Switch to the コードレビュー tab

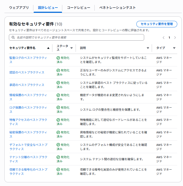(x=78, y=8)
